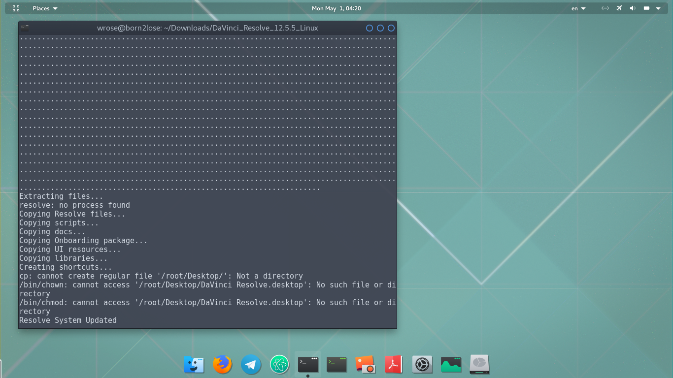This screenshot has height=378, width=673.
Task: Click the 'Creating shortcuts...' line
Action: (66, 267)
